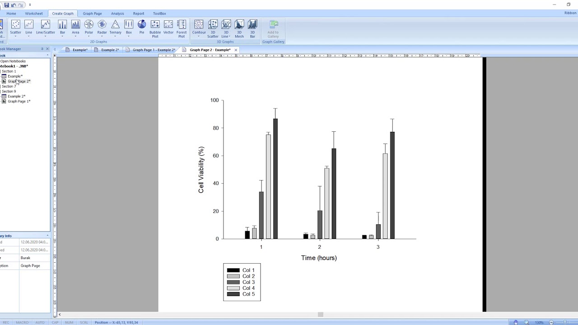This screenshot has width=578, height=325.
Task: Click the Col 1 black legend swatch
Action: click(x=233, y=270)
